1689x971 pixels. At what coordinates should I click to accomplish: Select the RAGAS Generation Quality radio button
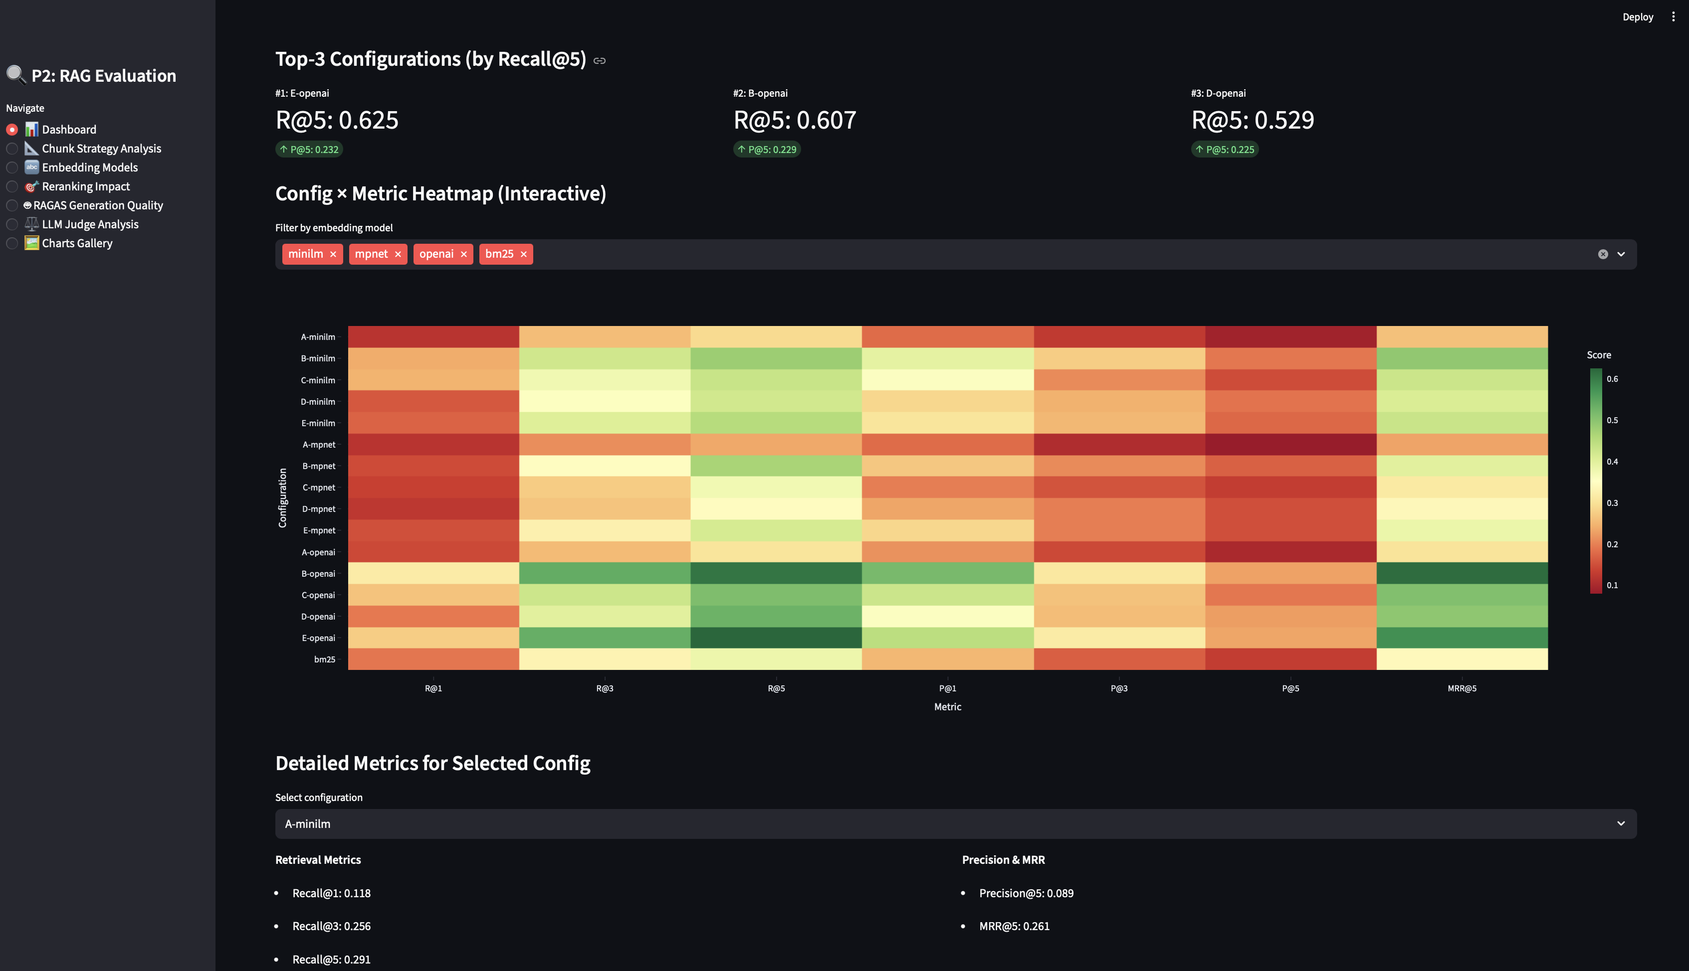[12, 205]
